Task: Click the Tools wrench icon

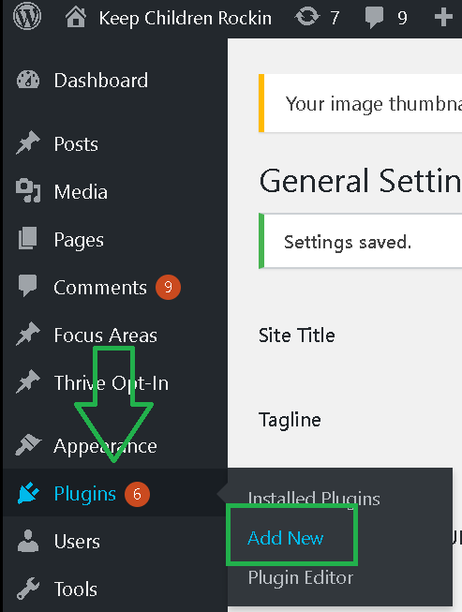Action: click(x=28, y=589)
